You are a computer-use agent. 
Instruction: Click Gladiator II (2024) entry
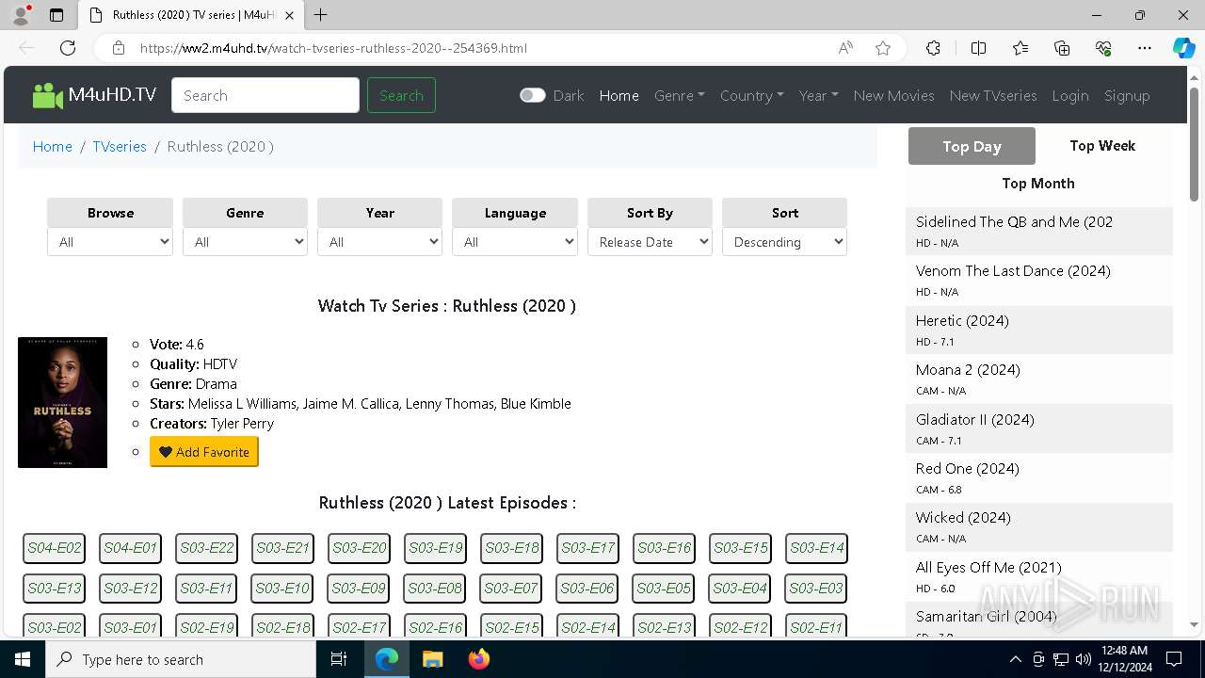click(975, 419)
